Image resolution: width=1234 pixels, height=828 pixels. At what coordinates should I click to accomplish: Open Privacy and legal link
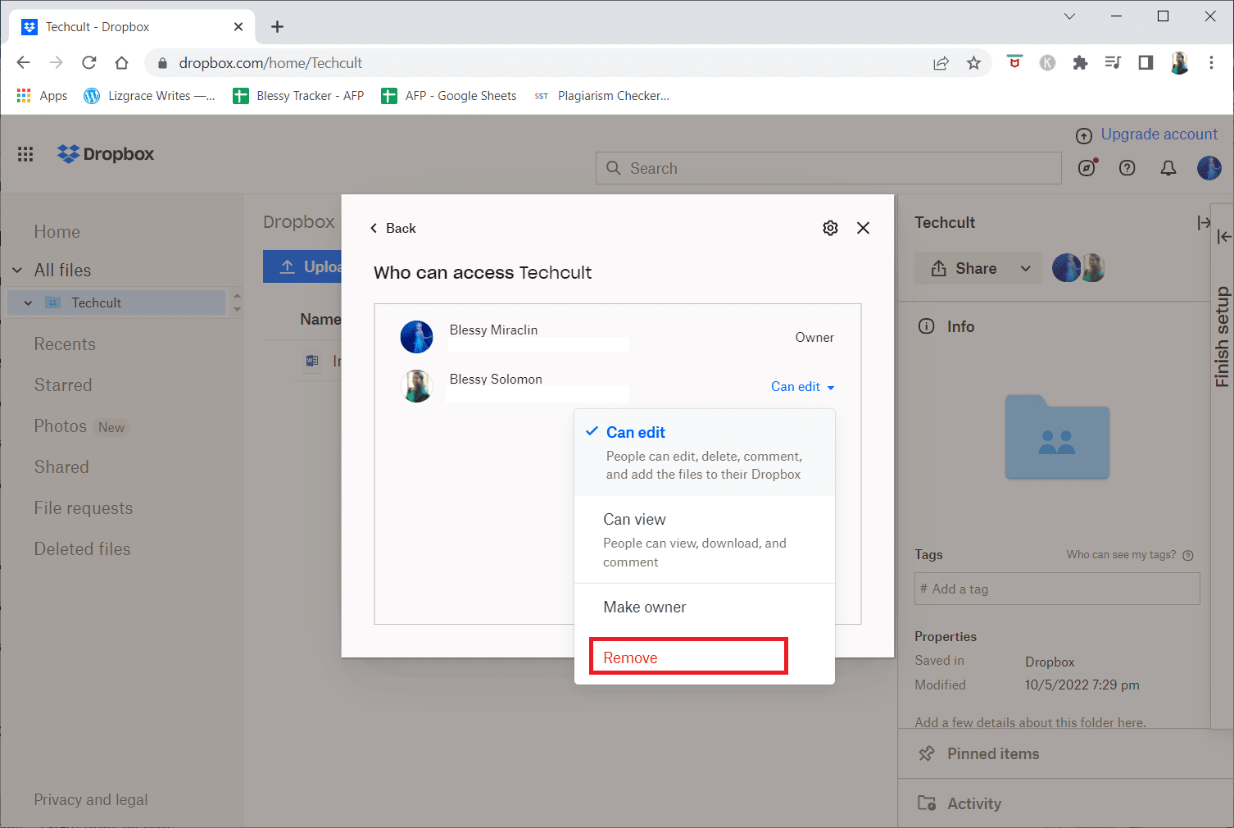click(91, 800)
